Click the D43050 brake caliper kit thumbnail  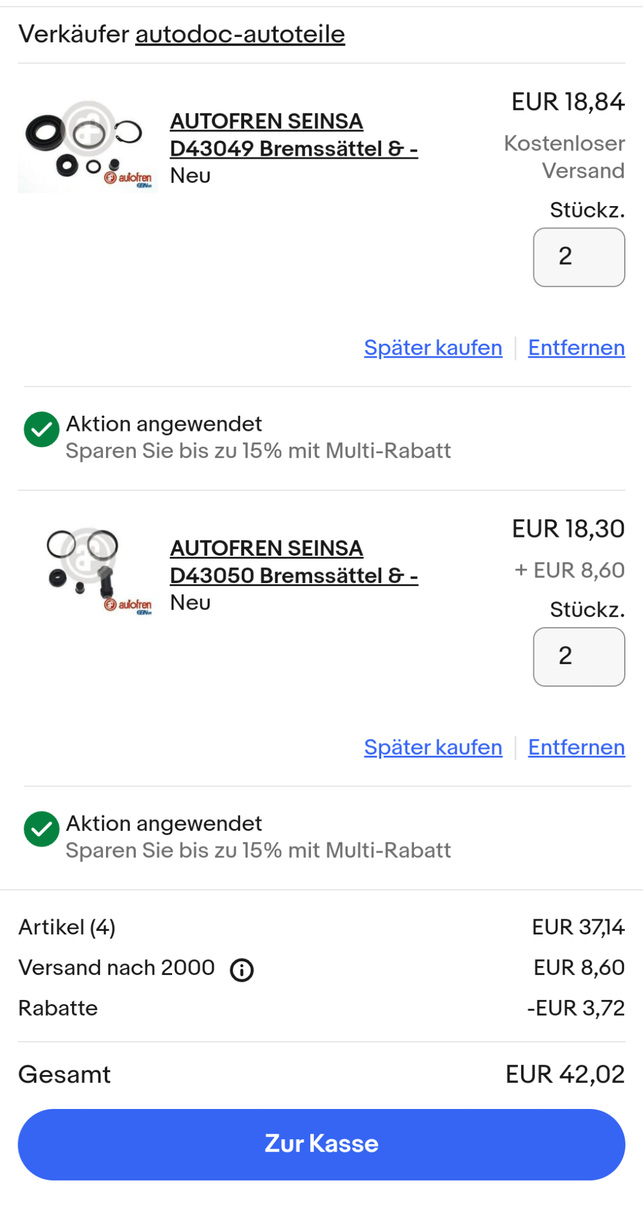click(x=87, y=570)
